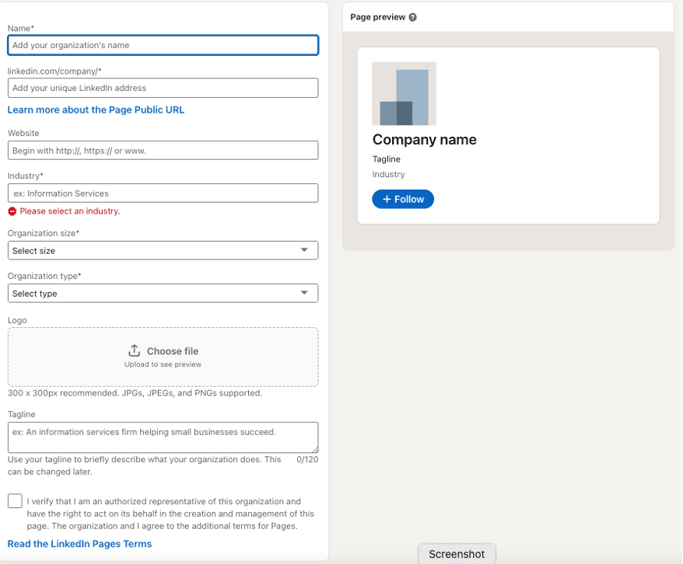The width and height of the screenshot is (683, 564).
Task: Open Learn more about the Page Public URL
Action: tap(96, 110)
